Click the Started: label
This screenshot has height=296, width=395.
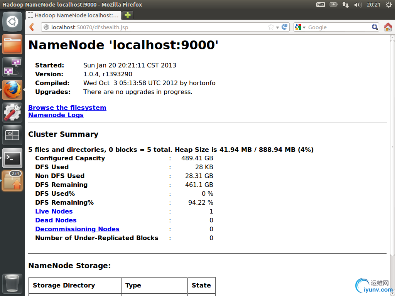click(x=50, y=65)
